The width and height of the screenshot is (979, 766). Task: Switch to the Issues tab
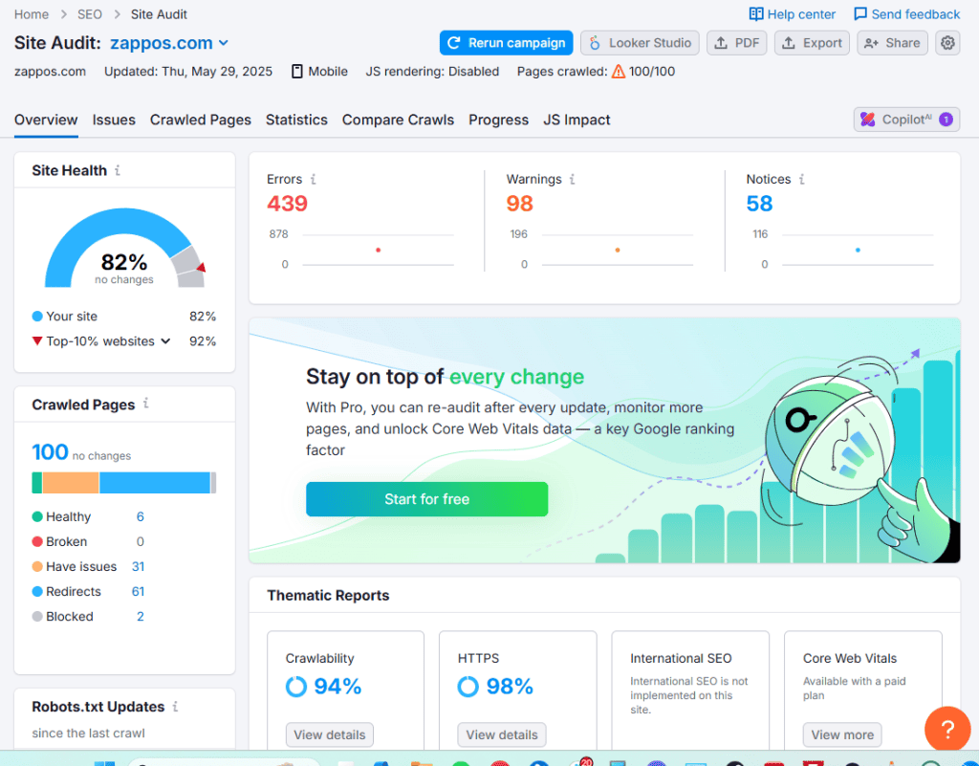pyautogui.click(x=114, y=120)
